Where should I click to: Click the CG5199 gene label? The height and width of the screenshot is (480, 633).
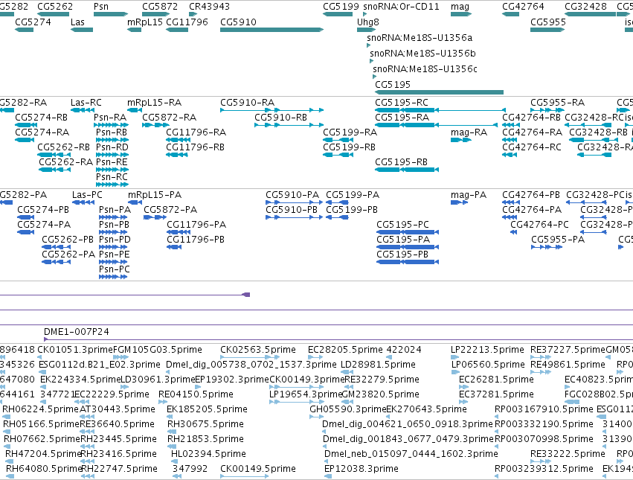click(x=341, y=7)
